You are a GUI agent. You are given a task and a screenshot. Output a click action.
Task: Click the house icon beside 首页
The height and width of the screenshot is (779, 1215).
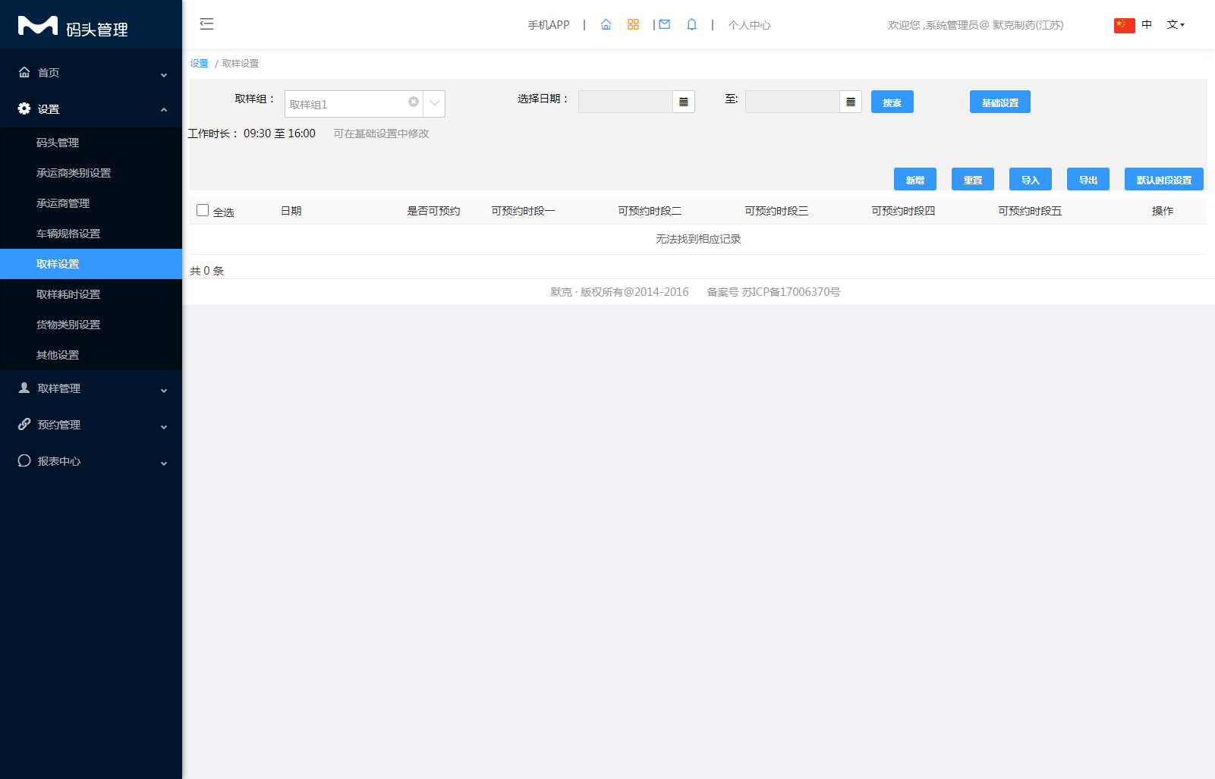(24, 72)
